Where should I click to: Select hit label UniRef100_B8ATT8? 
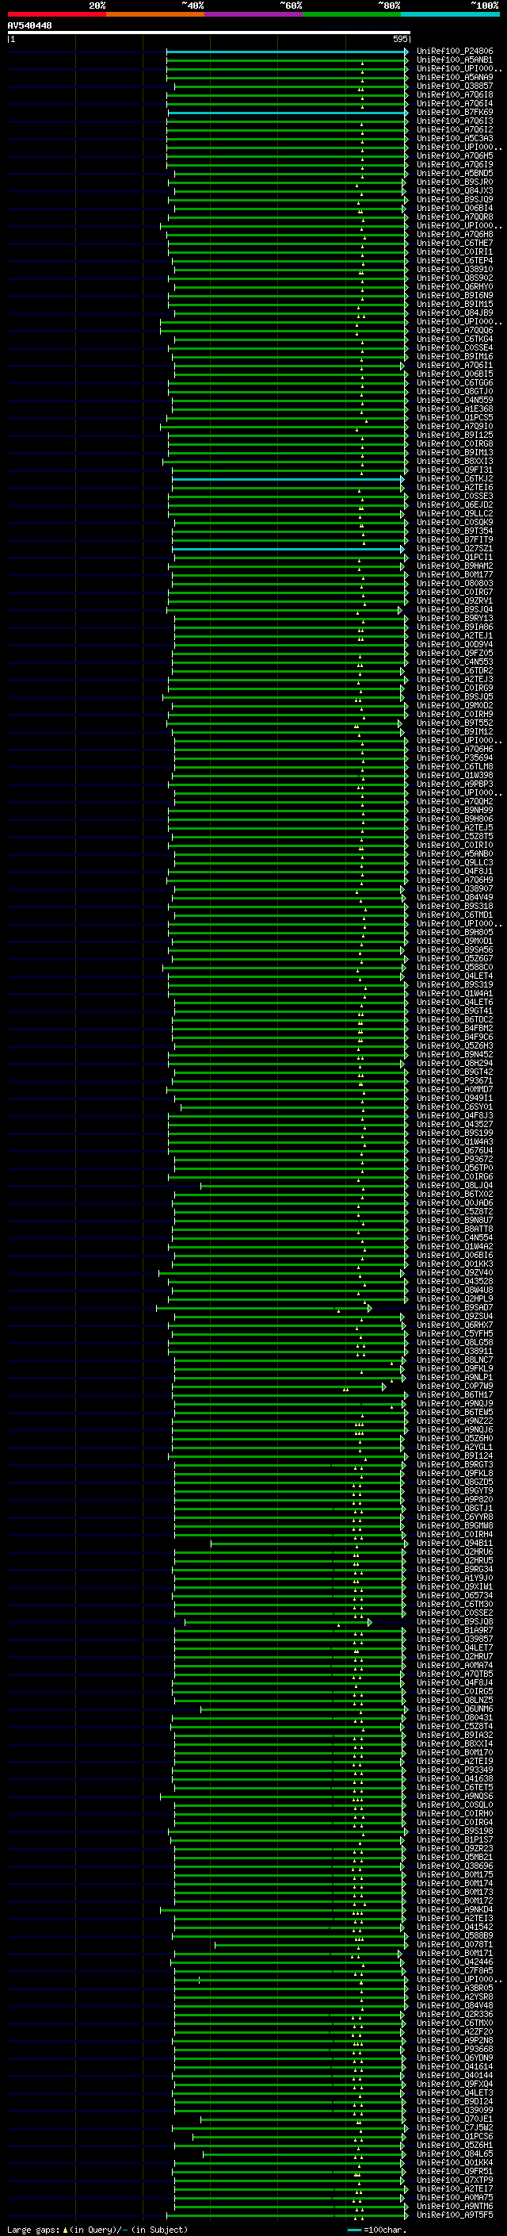[x=454, y=1229]
